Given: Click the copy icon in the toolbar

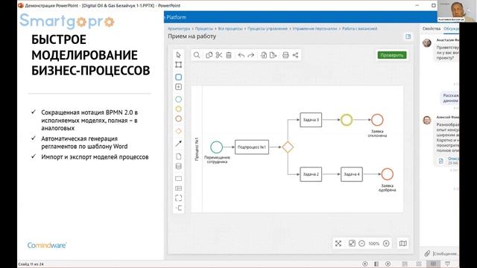Looking at the screenshot, I should tap(209, 55).
